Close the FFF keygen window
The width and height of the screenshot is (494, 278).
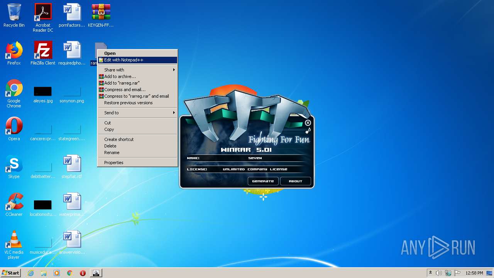pyautogui.click(x=308, y=123)
